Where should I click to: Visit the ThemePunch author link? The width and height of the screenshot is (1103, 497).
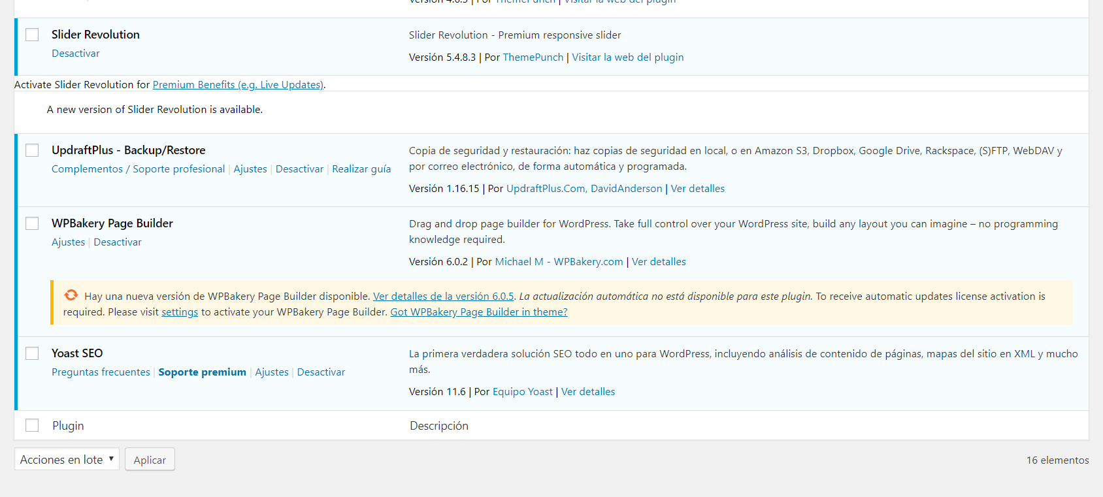tap(533, 57)
